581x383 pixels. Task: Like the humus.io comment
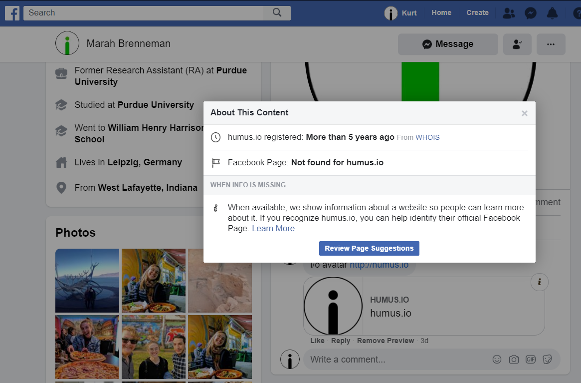pyautogui.click(x=317, y=341)
